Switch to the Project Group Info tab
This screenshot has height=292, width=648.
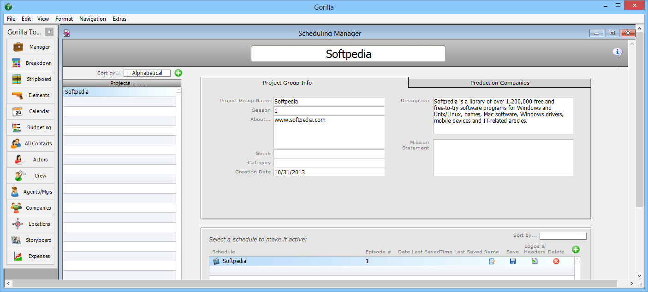click(x=287, y=83)
